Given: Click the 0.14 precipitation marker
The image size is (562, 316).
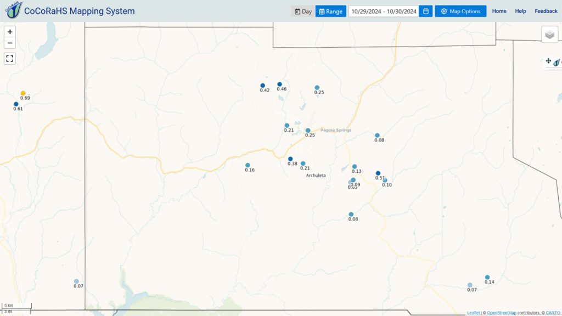Looking at the screenshot, I should (487, 277).
